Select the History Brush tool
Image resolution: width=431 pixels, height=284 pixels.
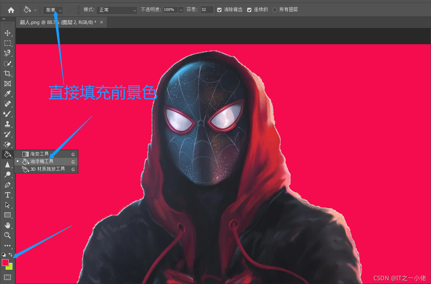coord(7,134)
